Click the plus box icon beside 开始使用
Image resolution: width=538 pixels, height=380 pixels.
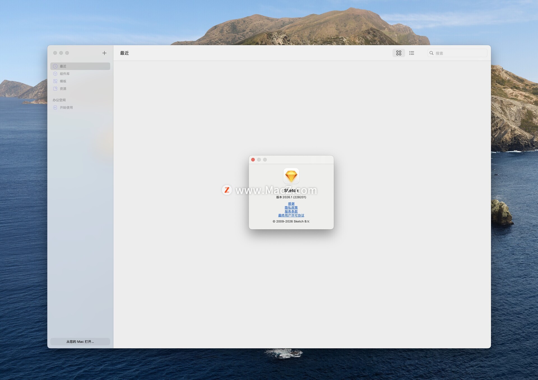[55, 107]
